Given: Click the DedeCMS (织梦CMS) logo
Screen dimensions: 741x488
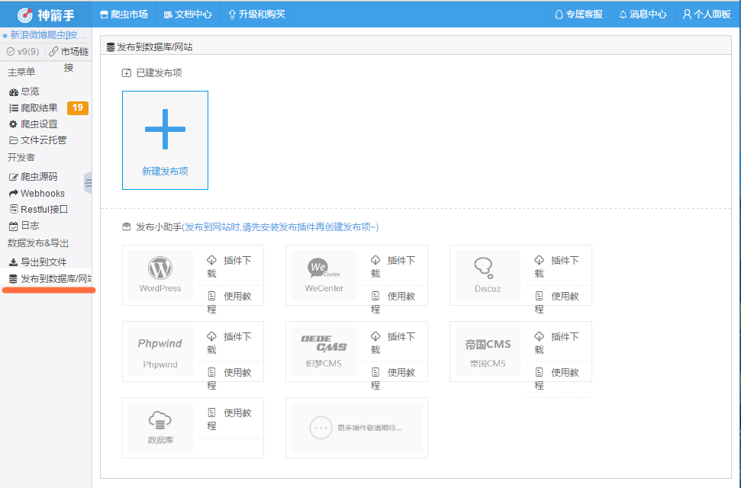Looking at the screenshot, I should pos(324,343).
